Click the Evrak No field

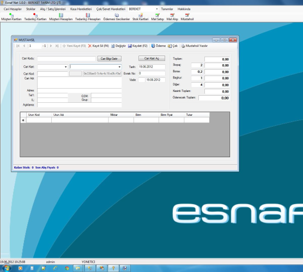(x=152, y=73)
